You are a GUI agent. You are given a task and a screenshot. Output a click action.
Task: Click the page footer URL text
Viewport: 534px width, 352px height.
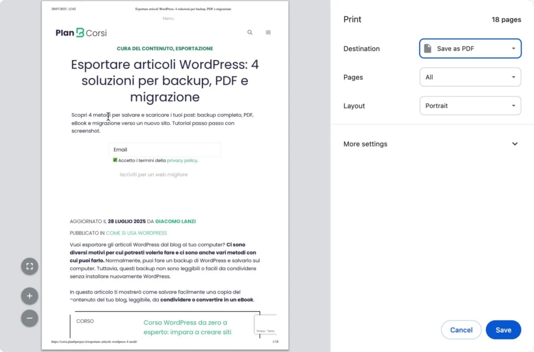pos(94,342)
